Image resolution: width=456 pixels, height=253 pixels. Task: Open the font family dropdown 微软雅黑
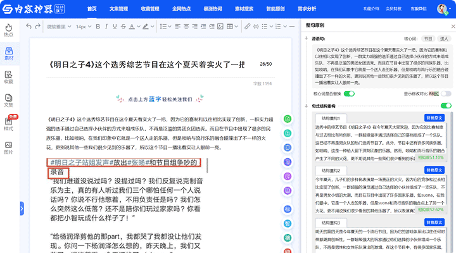click(59, 27)
